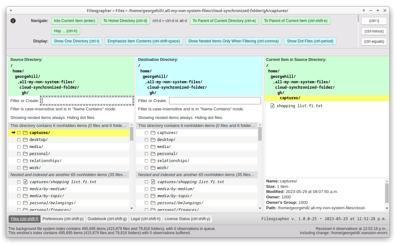Viewport: 397px width, 245px height.
Task: Click the Source list vertical scrollbar thumb
Action: tap(132, 134)
